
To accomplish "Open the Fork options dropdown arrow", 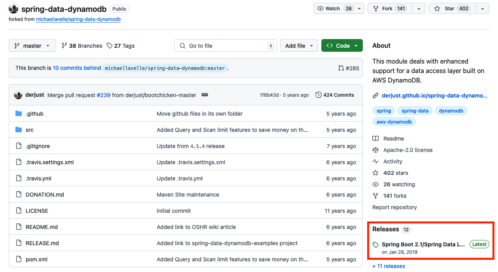I will (x=419, y=9).
